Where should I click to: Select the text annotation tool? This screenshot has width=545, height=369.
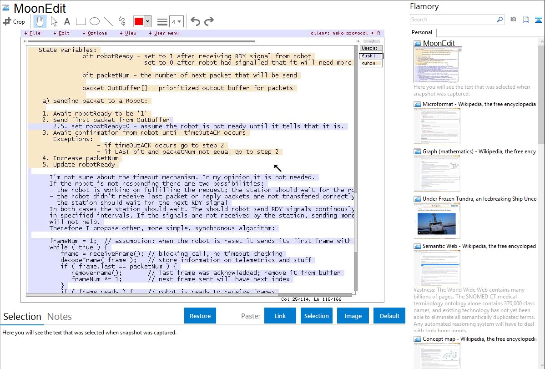pos(67,21)
